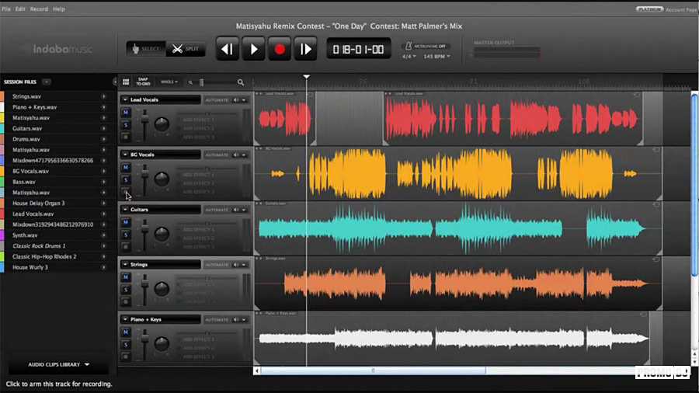Image resolution: width=699 pixels, height=393 pixels.
Task: Click the Strings pan knob
Action: (x=162, y=289)
